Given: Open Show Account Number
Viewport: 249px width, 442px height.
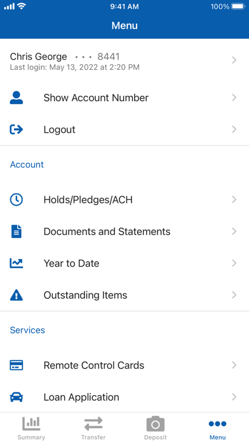Looking at the screenshot, I should point(124,98).
